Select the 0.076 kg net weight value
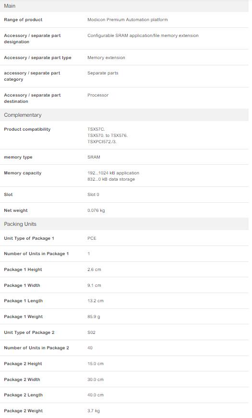Image resolution: width=252 pixels, height=418 pixels. click(x=96, y=210)
